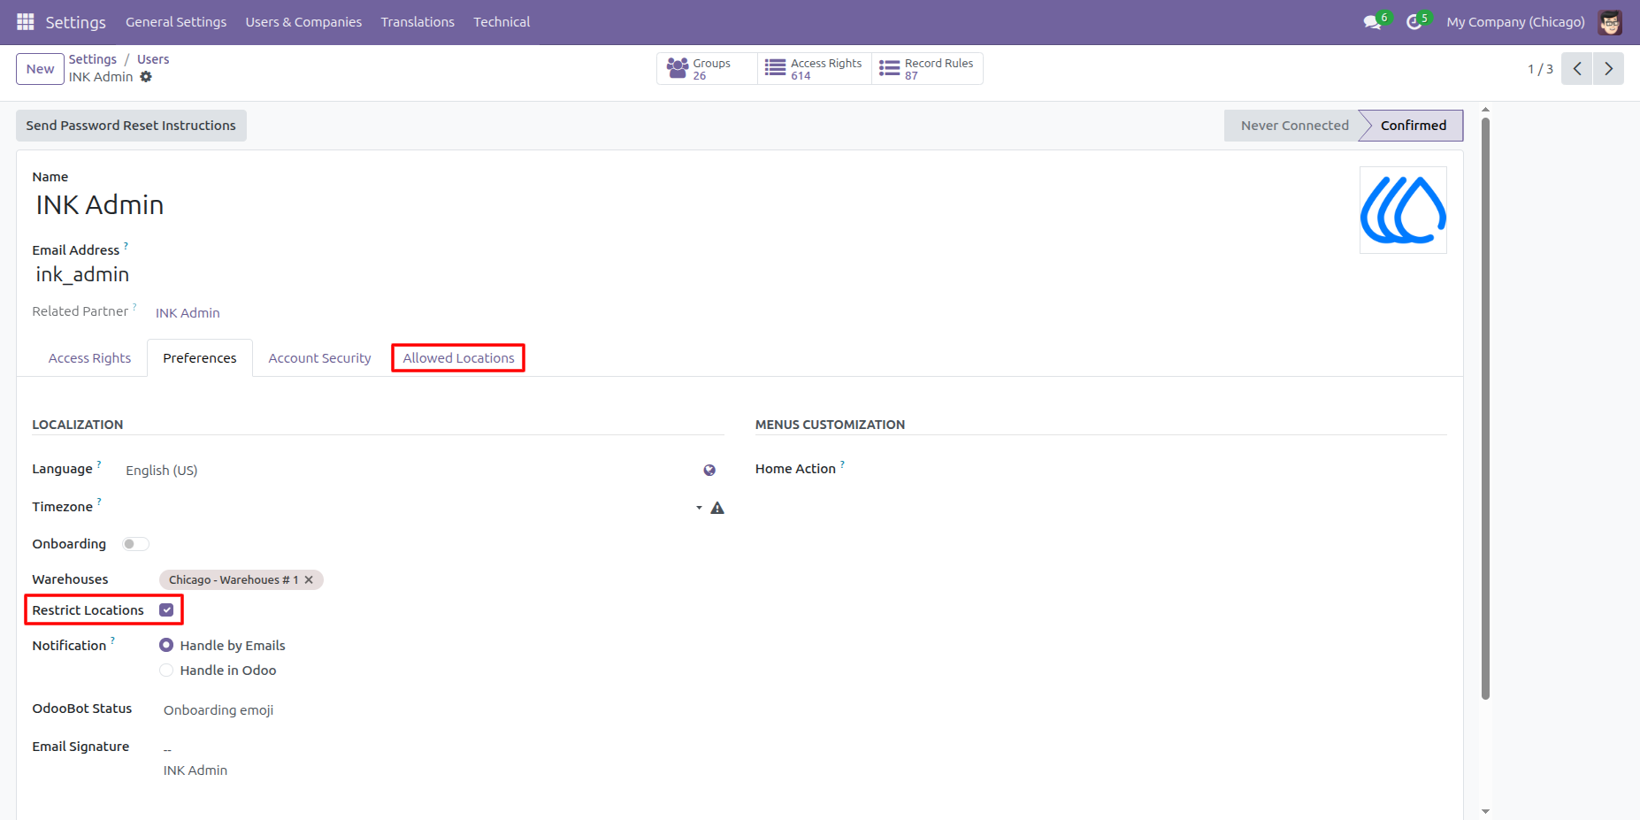
Task: Click the Warehouses tags field
Action: click(441, 580)
